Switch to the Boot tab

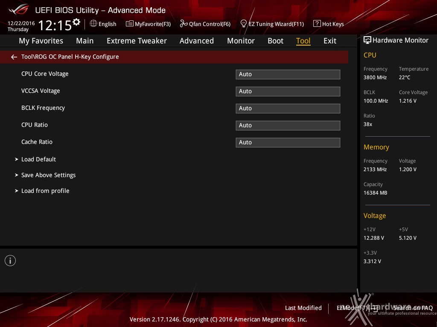pos(275,41)
